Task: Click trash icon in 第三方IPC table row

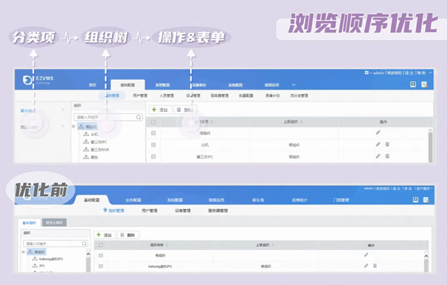Action: 387,156
